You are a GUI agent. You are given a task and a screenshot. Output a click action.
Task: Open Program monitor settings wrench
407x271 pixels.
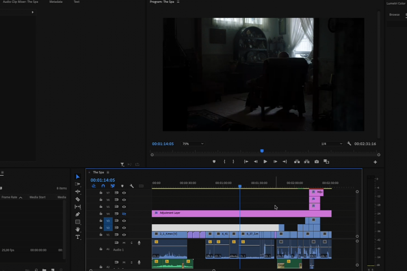(x=349, y=143)
